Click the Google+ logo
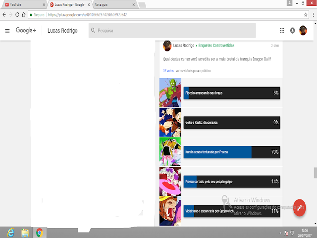The image size is (317, 238). click(x=26, y=30)
